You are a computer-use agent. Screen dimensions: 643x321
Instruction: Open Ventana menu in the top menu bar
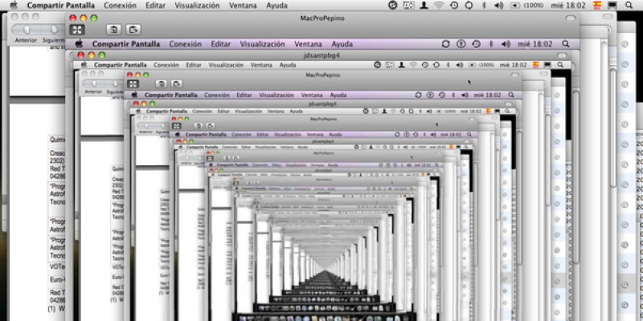coord(243,6)
